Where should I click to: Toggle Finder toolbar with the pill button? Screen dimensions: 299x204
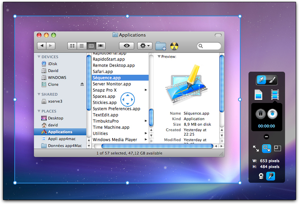[x=218, y=35]
